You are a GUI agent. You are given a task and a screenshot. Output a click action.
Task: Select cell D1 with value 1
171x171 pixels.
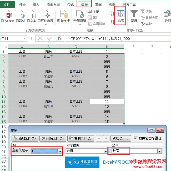coord(107,51)
